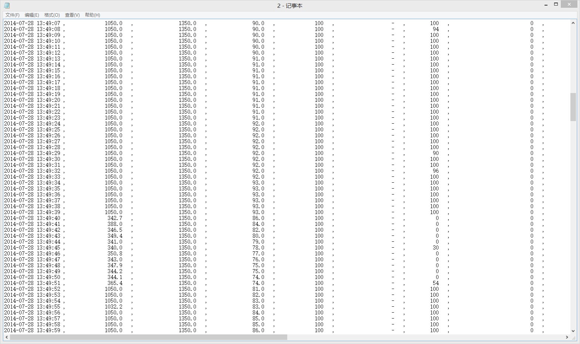This screenshot has height=344, width=580.
Task: Click value "1032.2" in the 13:49:55 row
Action: tap(113, 307)
